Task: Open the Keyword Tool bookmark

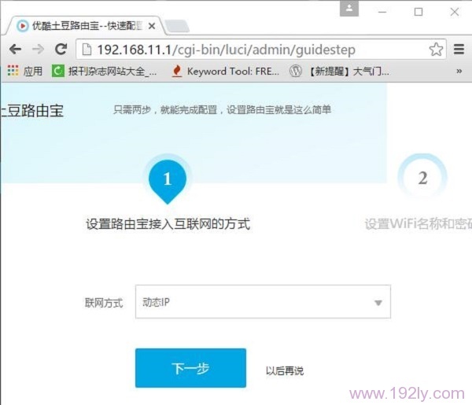Action: coord(225,72)
